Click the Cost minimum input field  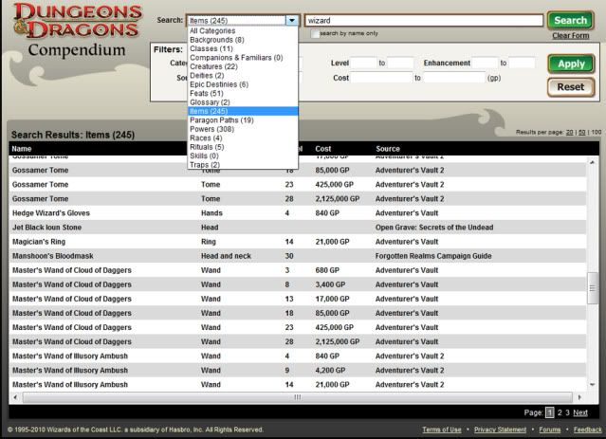(x=381, y=78)
